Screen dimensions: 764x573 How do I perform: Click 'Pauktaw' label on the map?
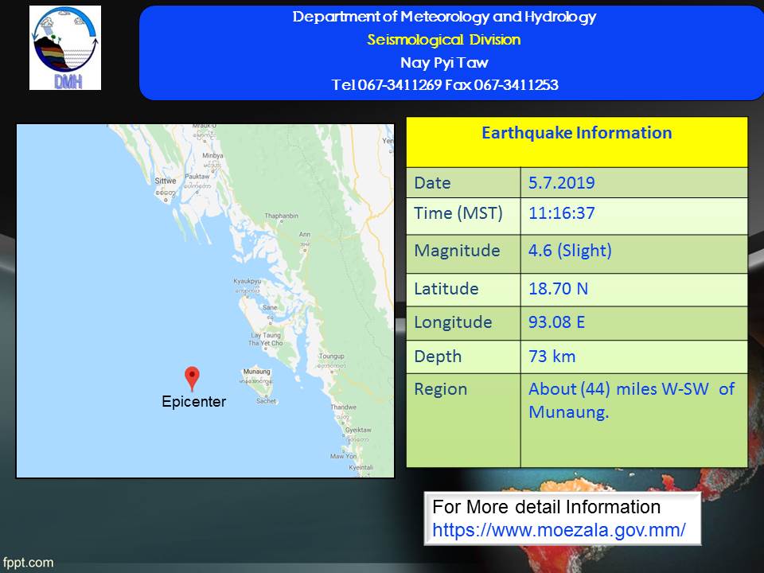click(197, 177)
